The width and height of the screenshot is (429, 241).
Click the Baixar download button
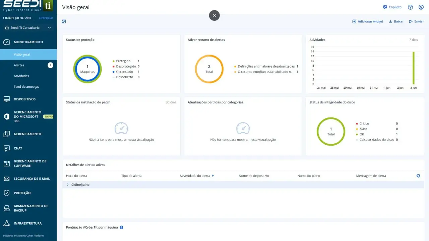396,21
